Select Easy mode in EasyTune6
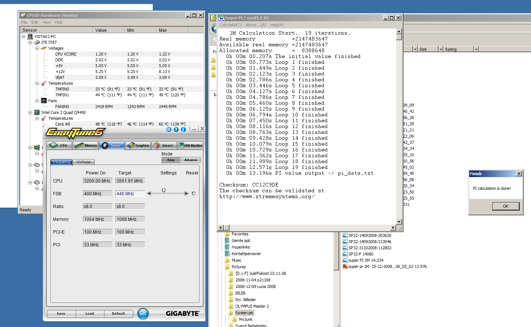 171,160
